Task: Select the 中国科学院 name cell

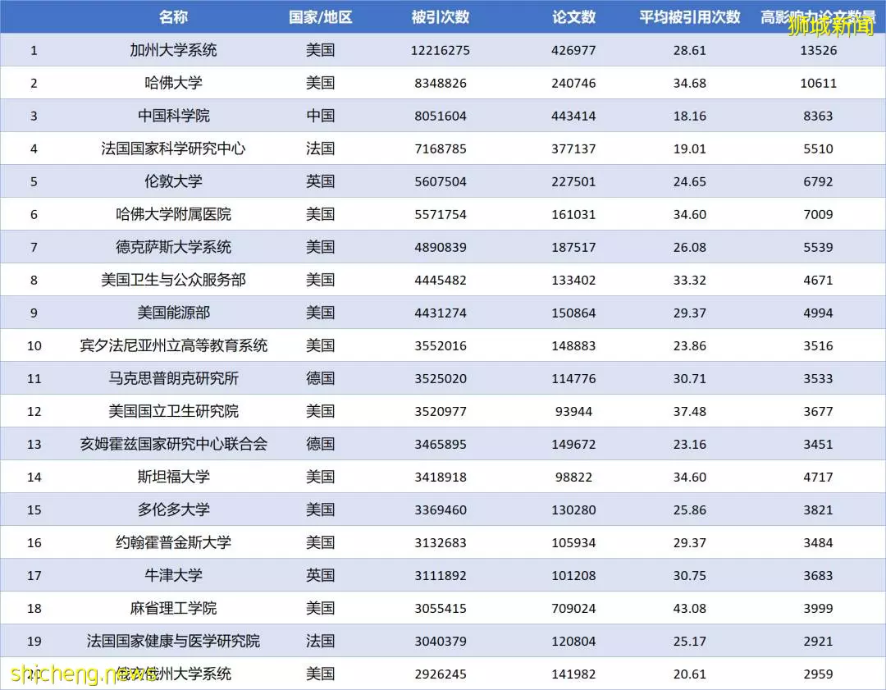Action: [x=173, y=116]
